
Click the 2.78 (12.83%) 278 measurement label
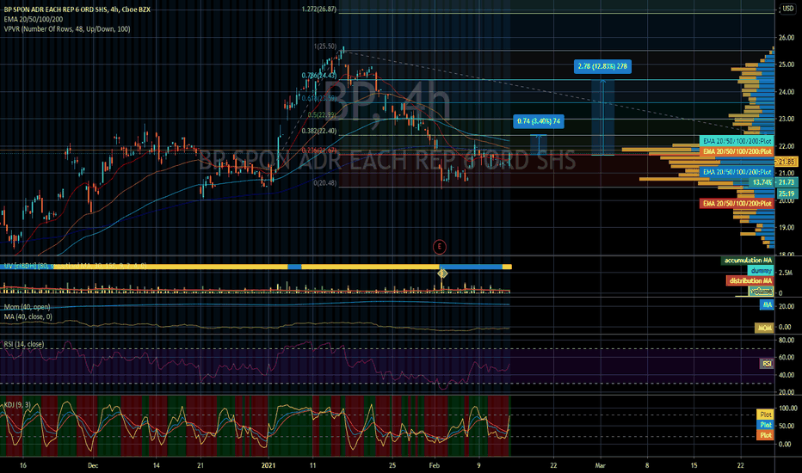(x=602, y=66)
